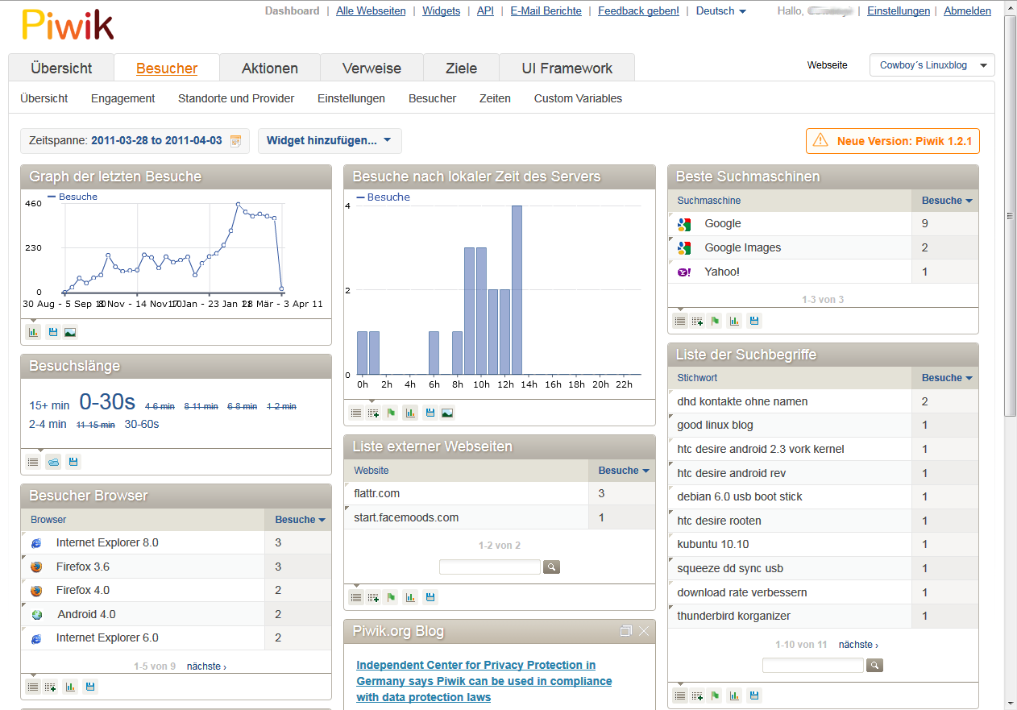Viewport: 1017px width, 710px height.
Task: Open Einstellungen in the top bar
Action: (899, 11)
